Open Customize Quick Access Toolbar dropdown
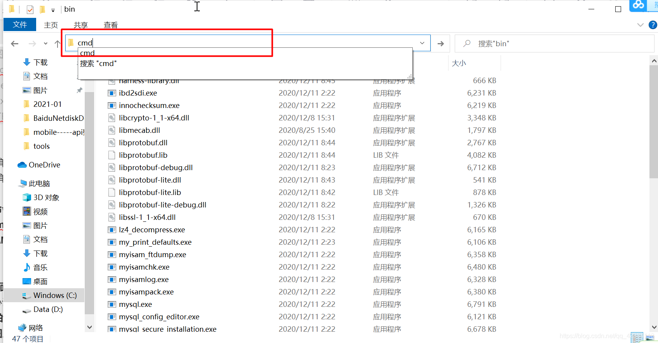Viewport: 658px width, 343px height. 53,10
